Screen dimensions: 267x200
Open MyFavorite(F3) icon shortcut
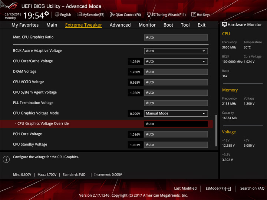(x=79, y=14)
